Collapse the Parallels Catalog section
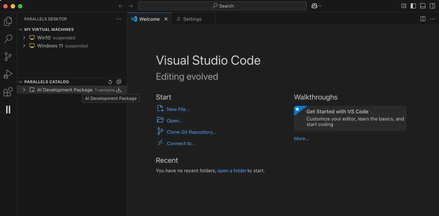Viewport: 439px width, 216px height. click(21, 82)
